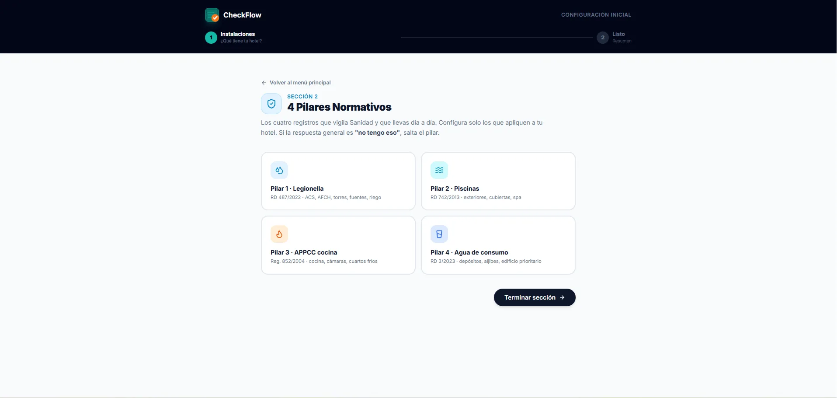Image resolution: width=837 pixels, height=398 pixels.
Task: Click the arrow in Terminar sección button
Action: (x=562, y=297)
